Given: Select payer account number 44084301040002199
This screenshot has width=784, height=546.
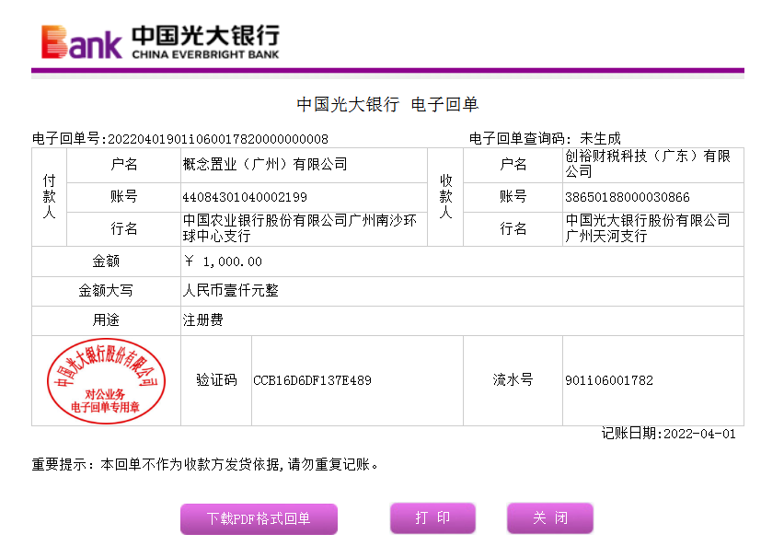Looking at the screenshot, I should pyautogui.click(x=245, y=197).
